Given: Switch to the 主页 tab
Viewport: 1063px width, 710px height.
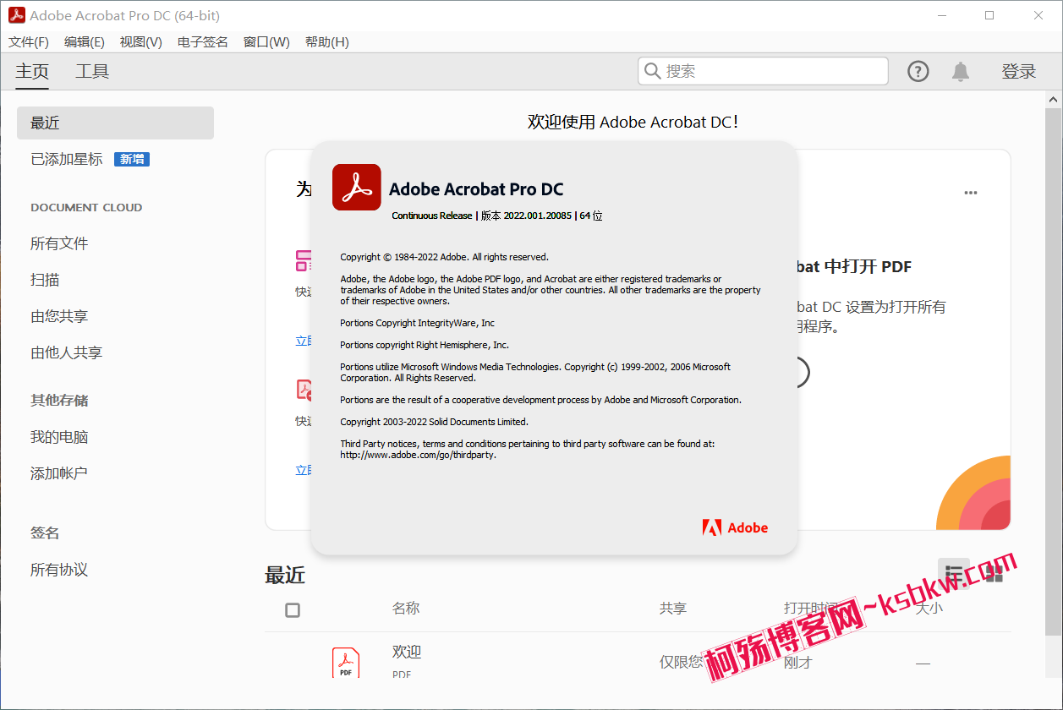Looking at the screenshot, I should pyautogui.click(x=32, y=72).
